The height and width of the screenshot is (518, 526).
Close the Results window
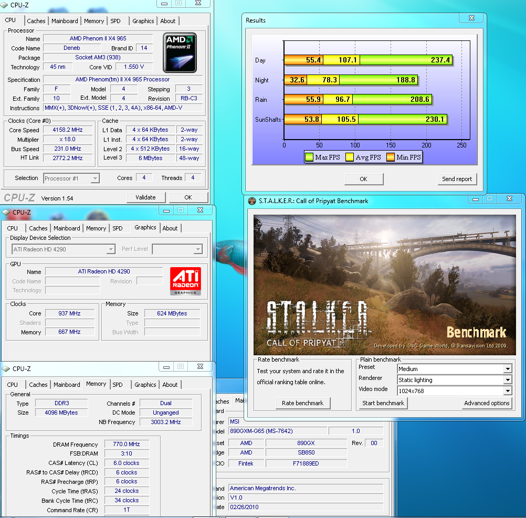click(472, 18)
